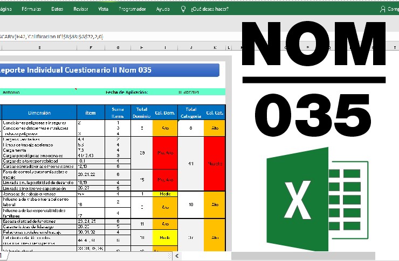Select column J header
The image size is (399, 261).
(191, 47)
